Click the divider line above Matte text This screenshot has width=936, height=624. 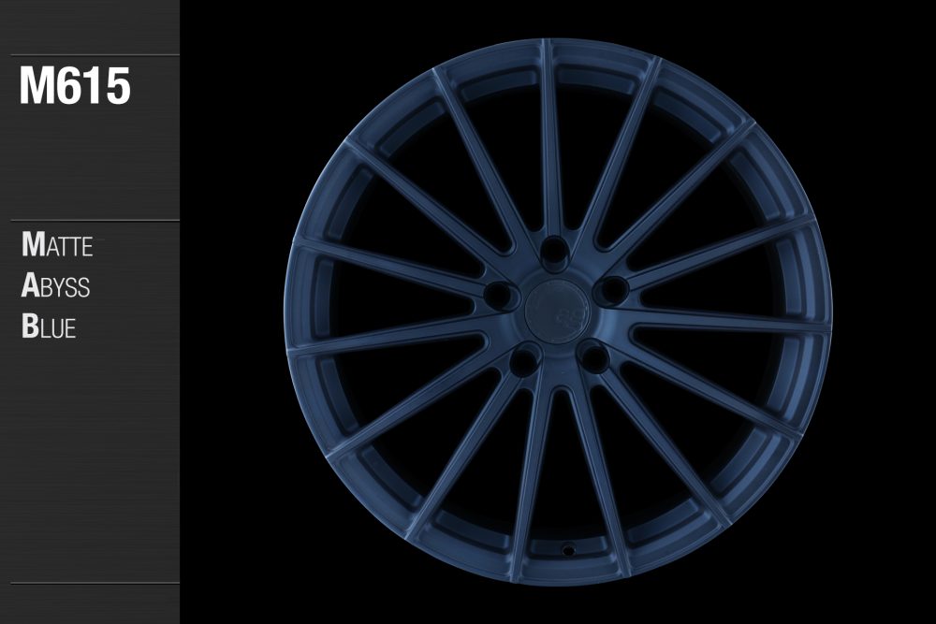(x=90, y=221)
